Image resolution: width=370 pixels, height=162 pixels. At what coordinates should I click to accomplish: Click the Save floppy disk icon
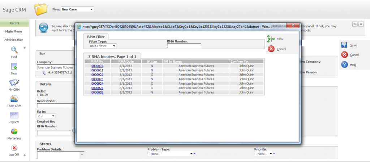344,45
